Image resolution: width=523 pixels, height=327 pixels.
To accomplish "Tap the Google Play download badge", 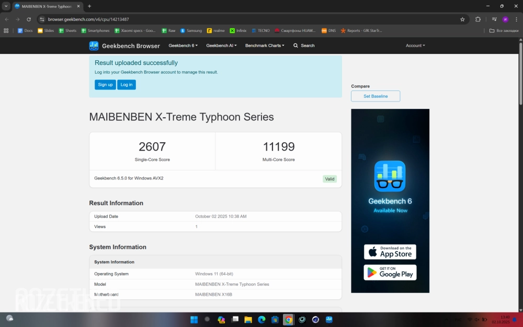I will [390, 272].
